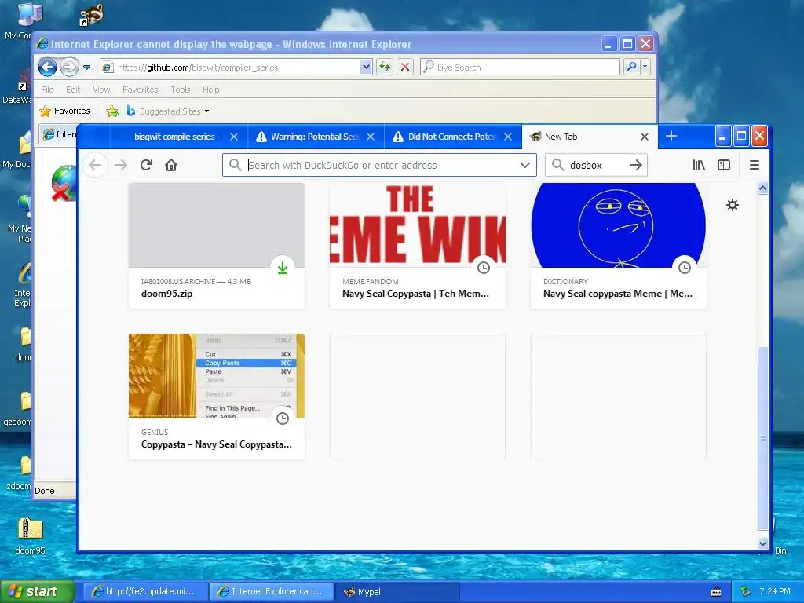Click the Mypal address search field
The height and width of the screenshot is (603, 804).
pyautogui.click(x=381, y=165)
